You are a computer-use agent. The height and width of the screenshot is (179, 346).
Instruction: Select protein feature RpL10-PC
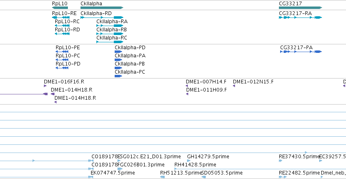[x=62, y=60]
